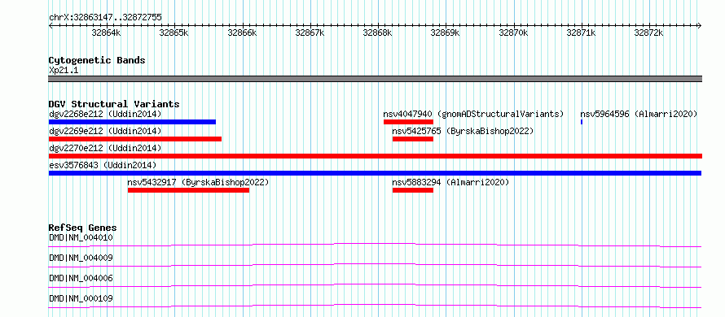Click the ruler's right arrowhead
This screenshot has width=725, height=317.
coord(700,25)
